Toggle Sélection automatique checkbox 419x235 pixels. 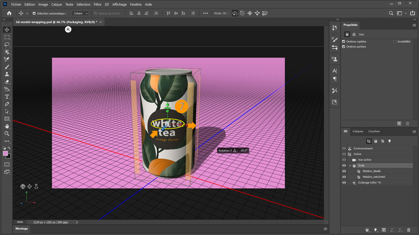[34, 13]
